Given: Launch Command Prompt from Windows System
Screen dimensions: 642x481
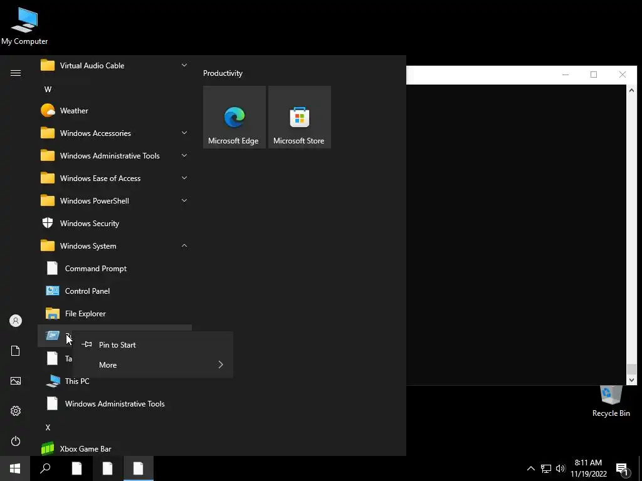Looking at the screenshot, I should [114, 268].
